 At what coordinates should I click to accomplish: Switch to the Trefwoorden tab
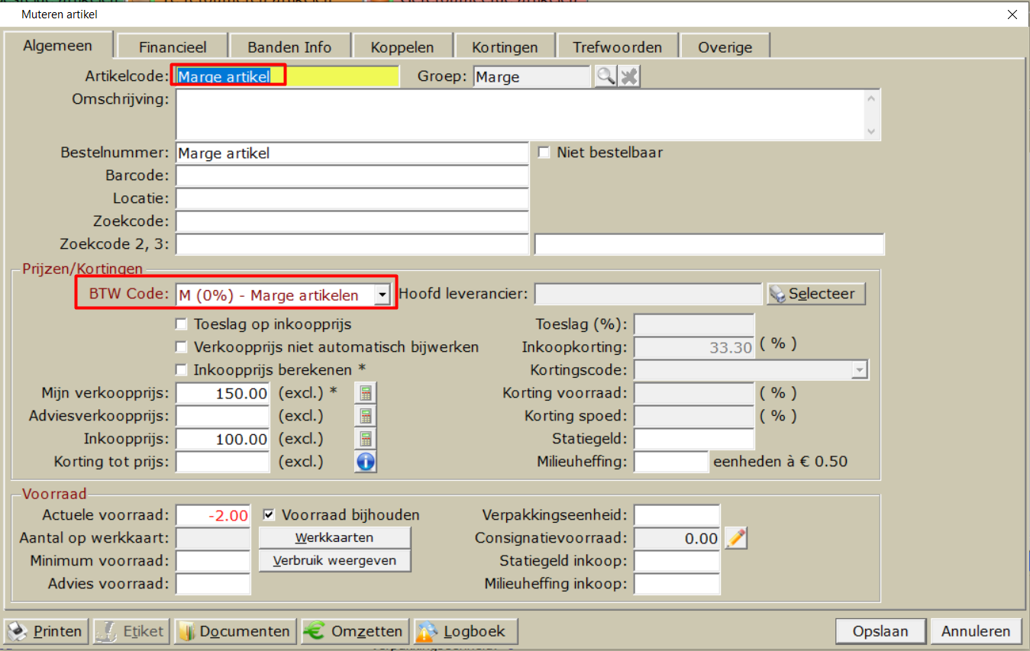[x=618, y=47]
